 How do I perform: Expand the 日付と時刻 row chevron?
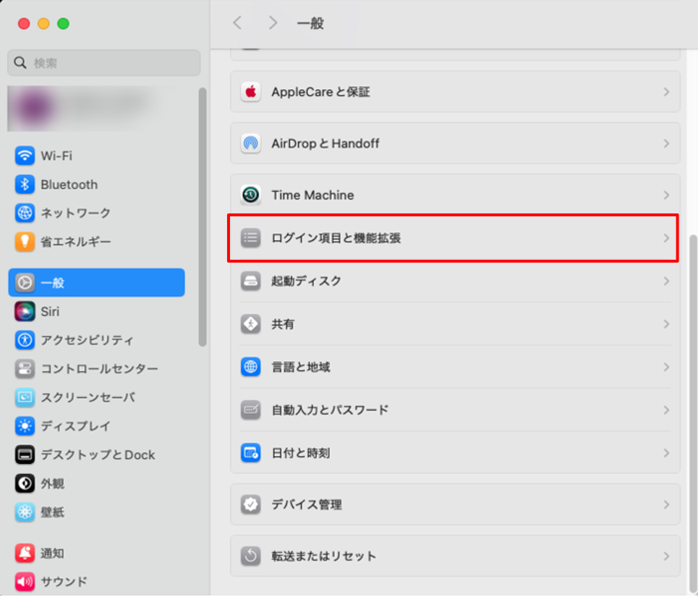tap(666, 454)
